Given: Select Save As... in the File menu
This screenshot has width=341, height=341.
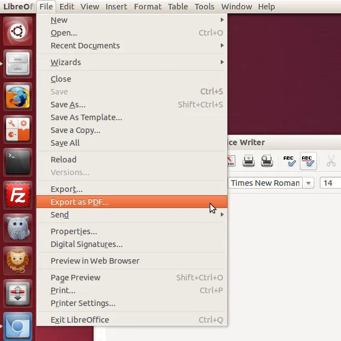Looking at the screenshot, I should (x=68, y=104).
